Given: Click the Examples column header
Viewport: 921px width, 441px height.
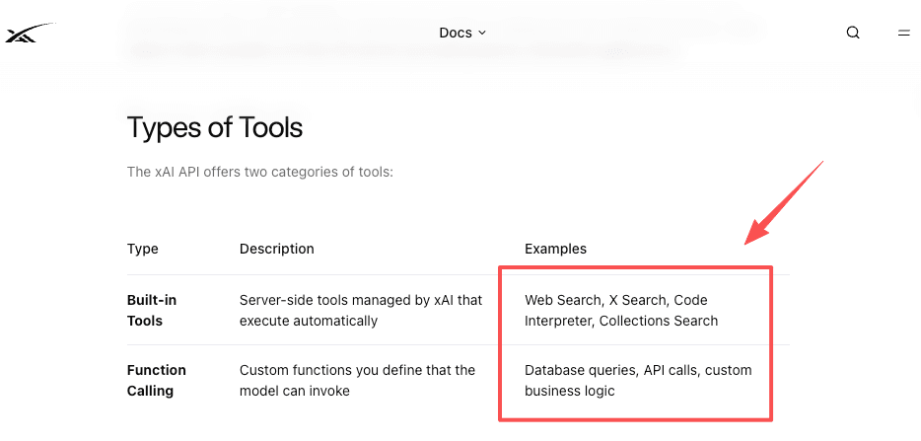Looking at the screenshot, I should click(x=555, y=249).
